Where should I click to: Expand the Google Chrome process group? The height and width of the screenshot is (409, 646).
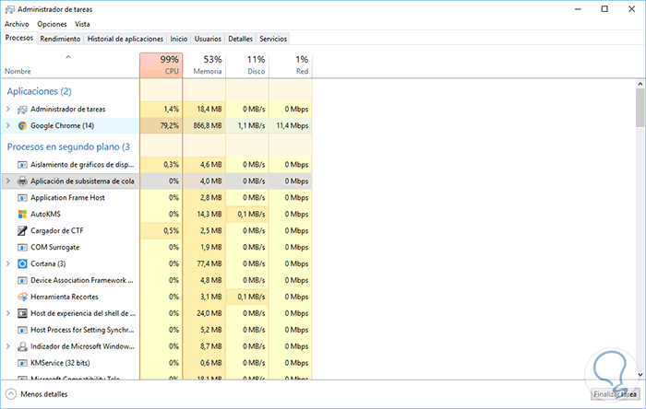[8, 125]
